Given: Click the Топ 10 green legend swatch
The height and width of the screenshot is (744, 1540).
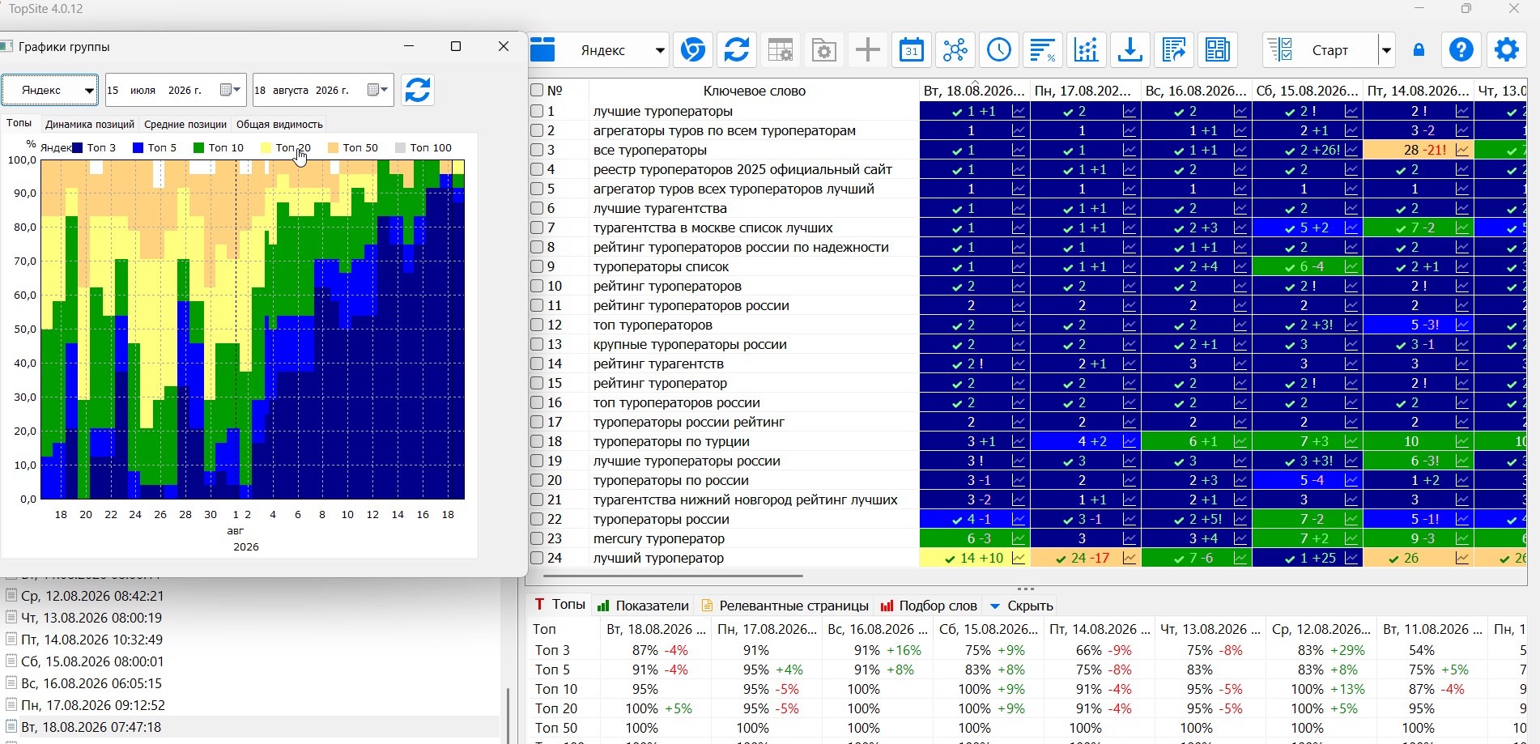Looking at the screenshot, I should click(199, 147).
